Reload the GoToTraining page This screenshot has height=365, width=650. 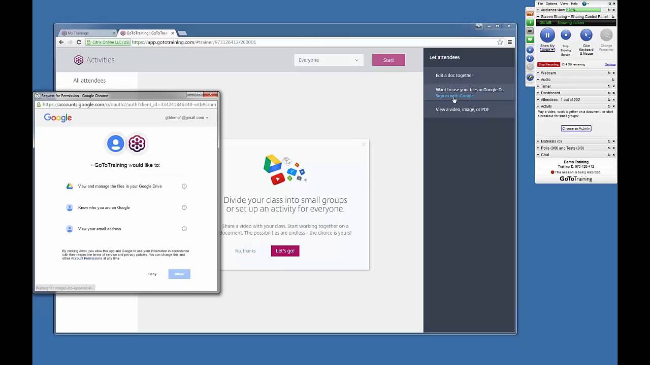(x=79, y=42)
